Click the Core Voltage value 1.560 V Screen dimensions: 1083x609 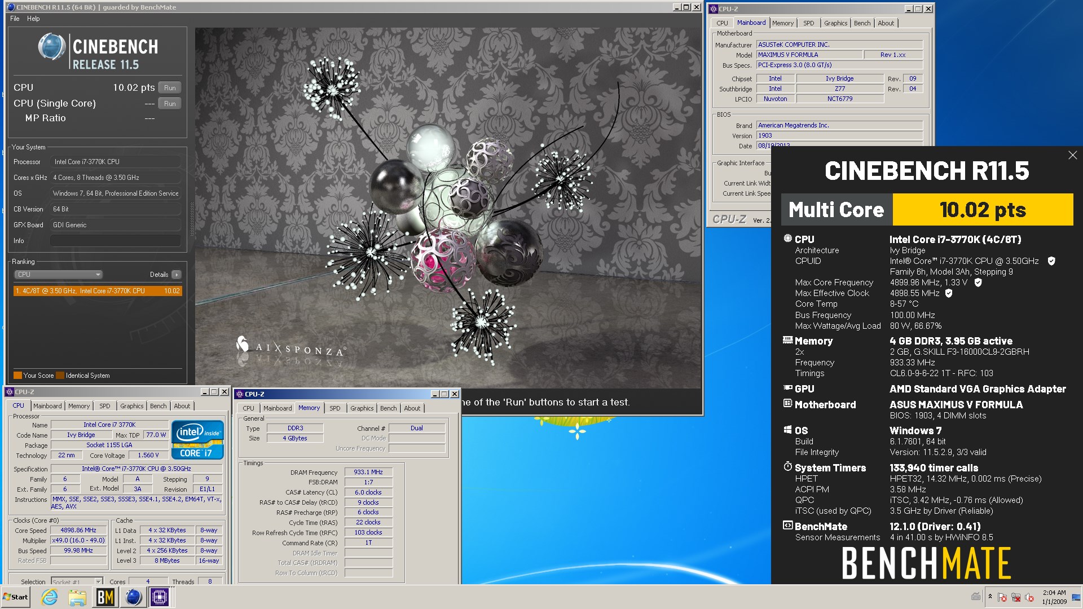[x=148, y=456]
